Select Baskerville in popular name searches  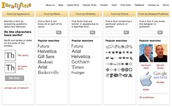[x=48, y=72]
